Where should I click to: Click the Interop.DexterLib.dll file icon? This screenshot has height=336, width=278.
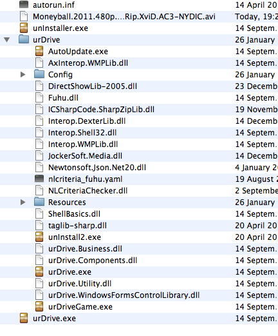[x=39, y=121]
